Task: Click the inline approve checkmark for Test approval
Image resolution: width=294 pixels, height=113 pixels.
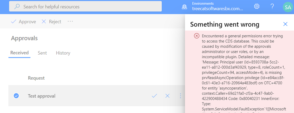Action: [x=154, y=96]
